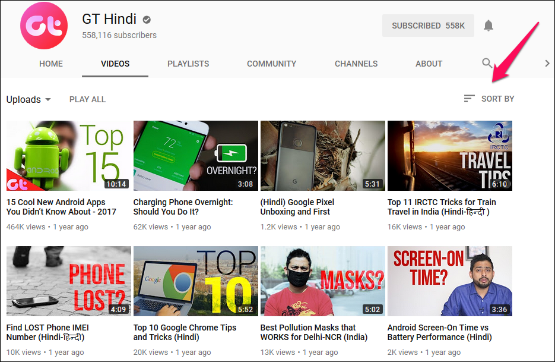Go to the Community tab
555x362 pixels.
pos(271,64)
